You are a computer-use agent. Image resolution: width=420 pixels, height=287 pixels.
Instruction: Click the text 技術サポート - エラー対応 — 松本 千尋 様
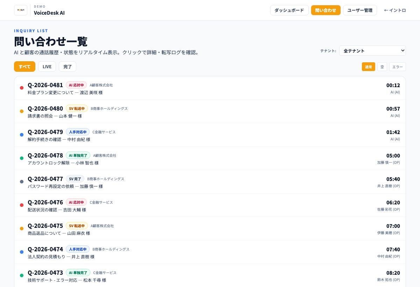click(67, 280)
